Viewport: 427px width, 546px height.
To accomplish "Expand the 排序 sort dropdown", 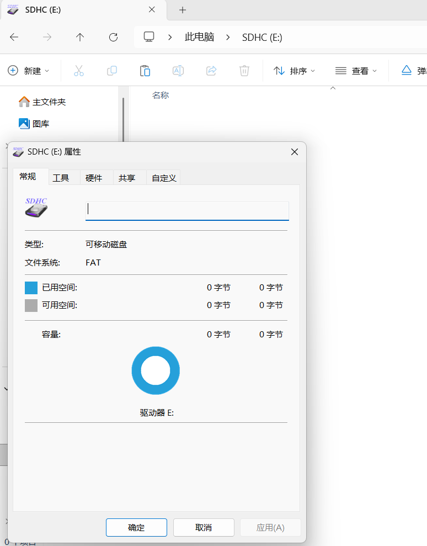I will click(x=295, y=71).
